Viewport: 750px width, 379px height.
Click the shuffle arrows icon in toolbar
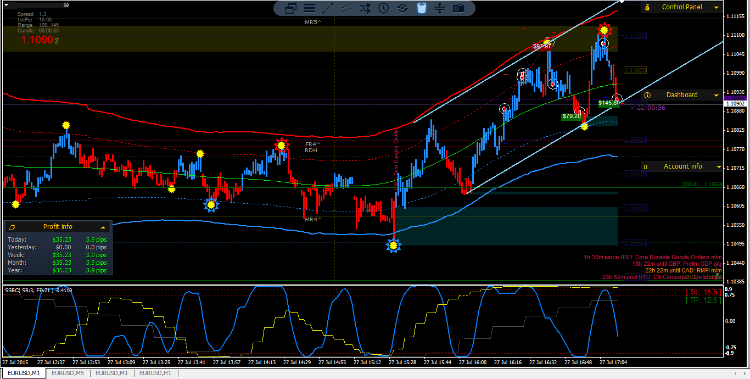[x=365, y=8]
